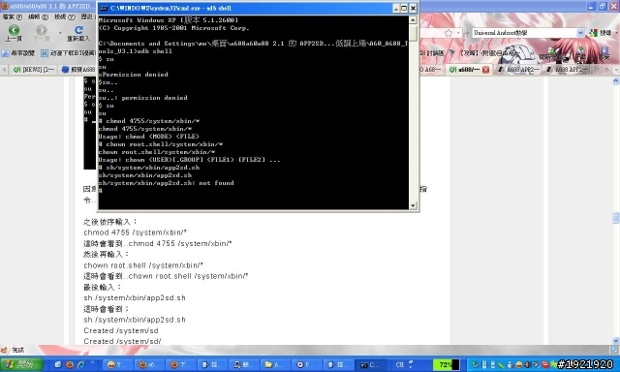Switch to the first A688 APP2 tab
The height and width of the screenshot is (372, 620).
pyautogui.click(x=517, y=70)
